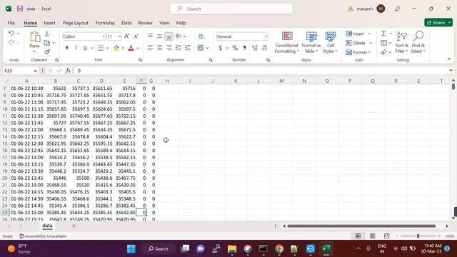Click the Decrease Decimal icon
Image resolution: width=457 pixels, height=257 pixels.
(x=264, y=48)
